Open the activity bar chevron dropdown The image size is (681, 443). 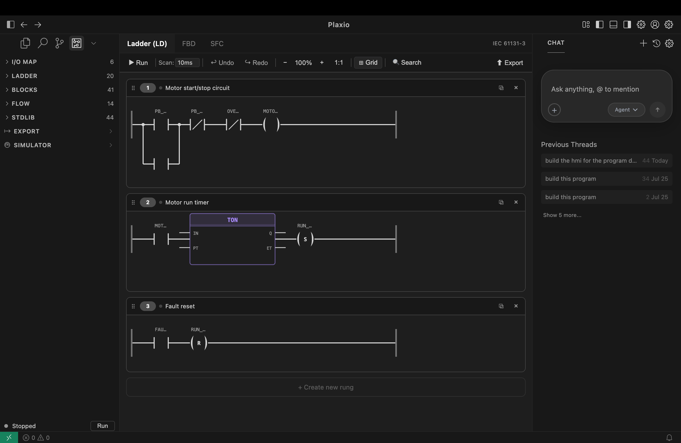click(93, 43)
